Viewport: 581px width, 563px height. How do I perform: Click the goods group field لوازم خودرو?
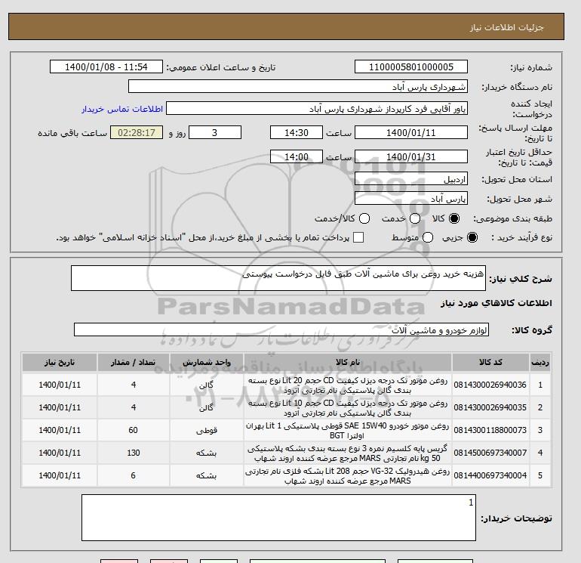pyautogui.click(x=281, y=329)
